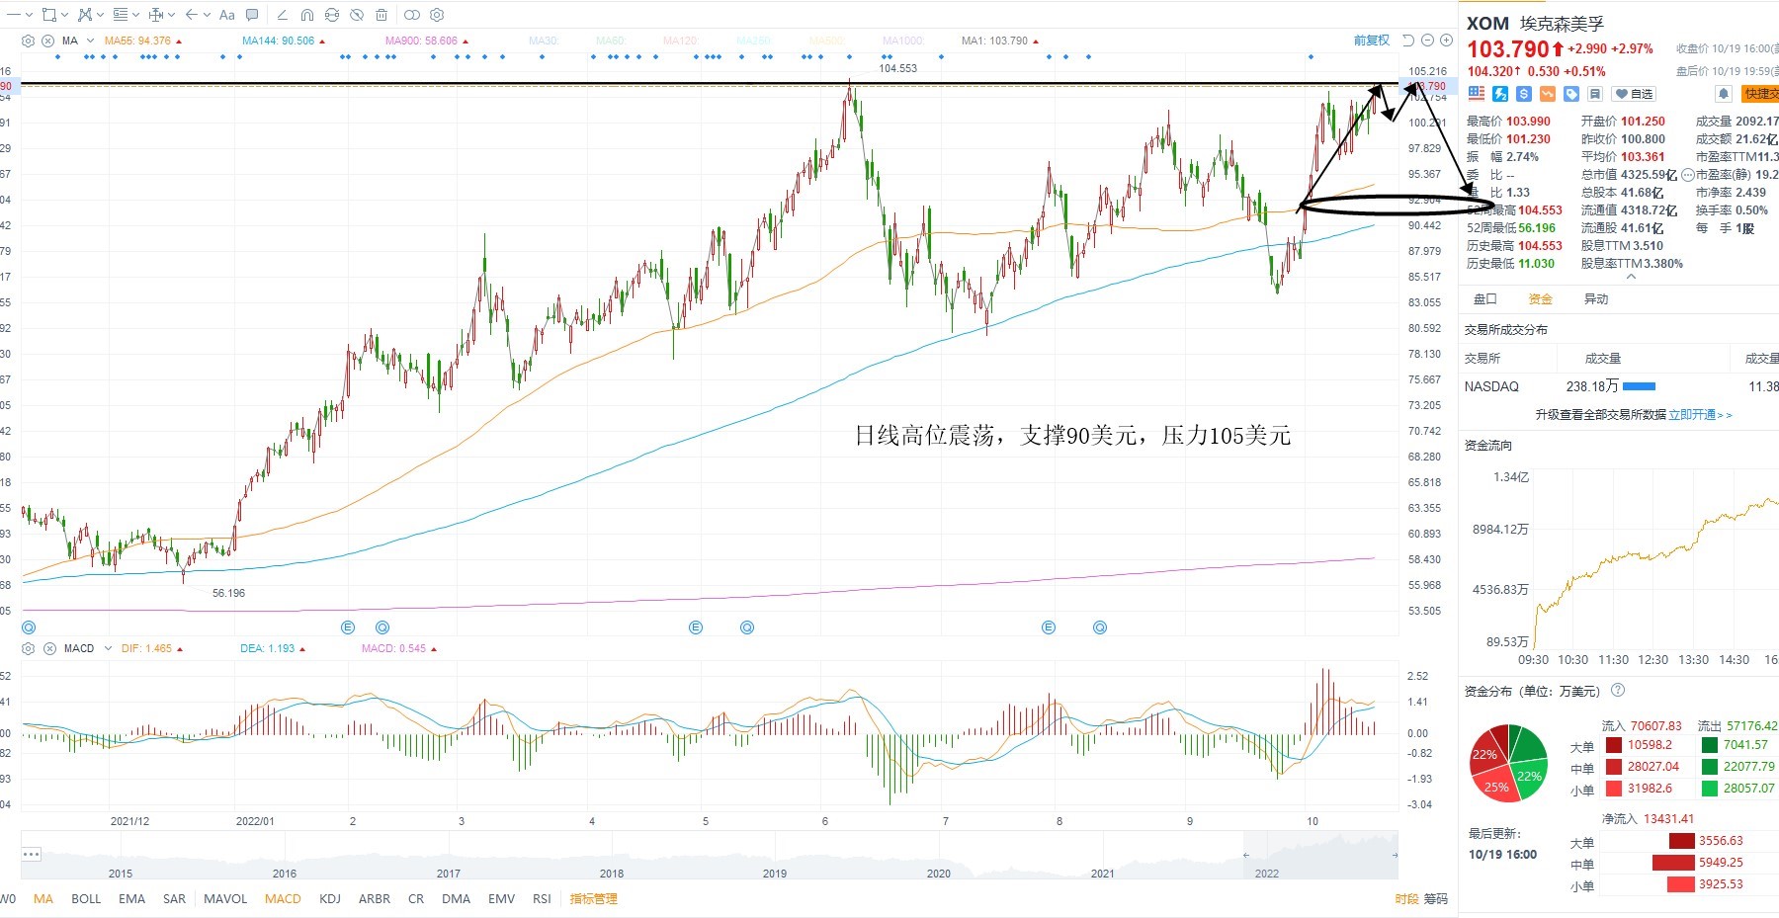Click the 立即开通 upgrade link
This screenshot has width=1779, height=918.
(1700, 415)
